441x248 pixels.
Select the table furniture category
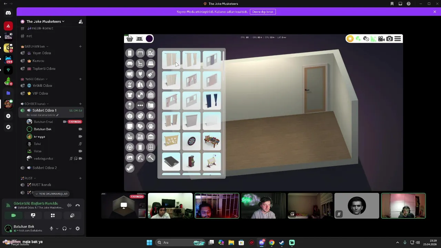click(140, 53)
